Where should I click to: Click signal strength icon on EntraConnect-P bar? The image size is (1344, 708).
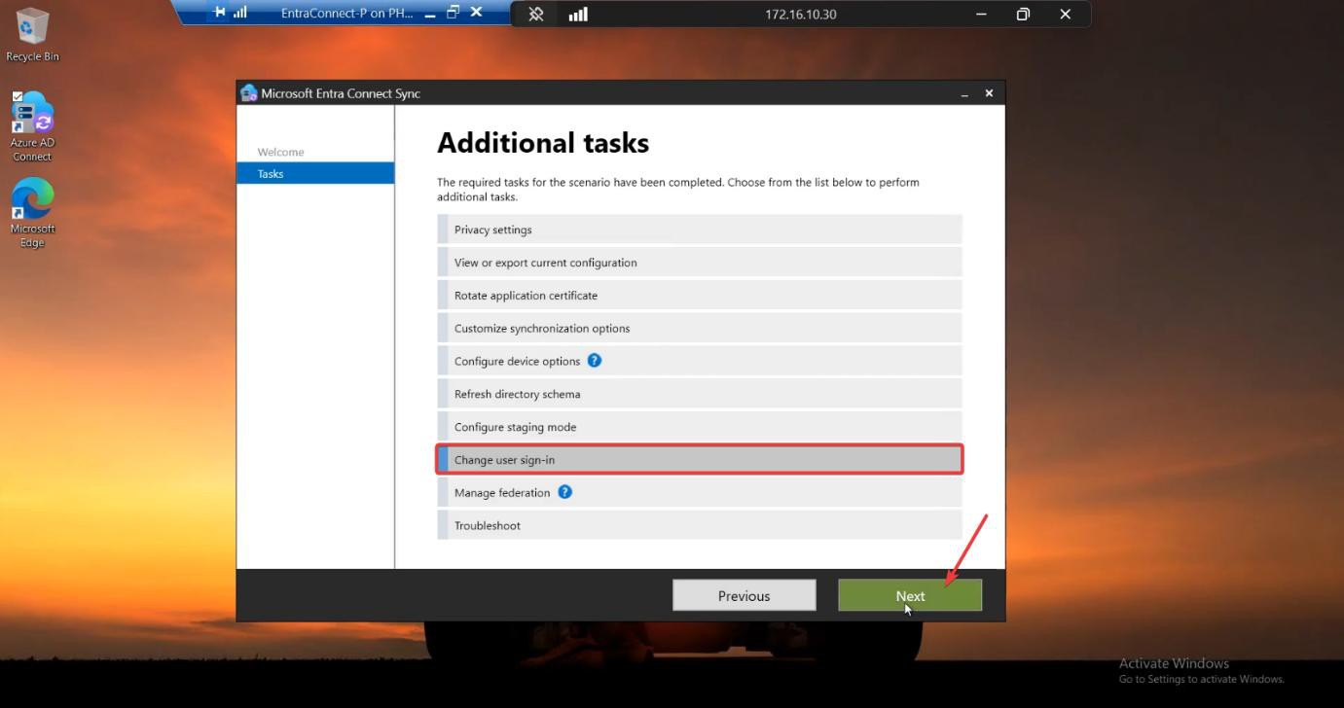239,13
